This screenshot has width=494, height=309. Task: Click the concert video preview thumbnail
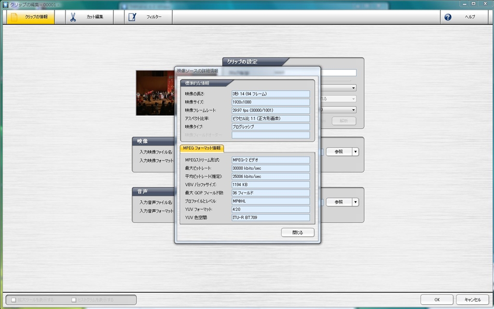[x=155, y=93]
